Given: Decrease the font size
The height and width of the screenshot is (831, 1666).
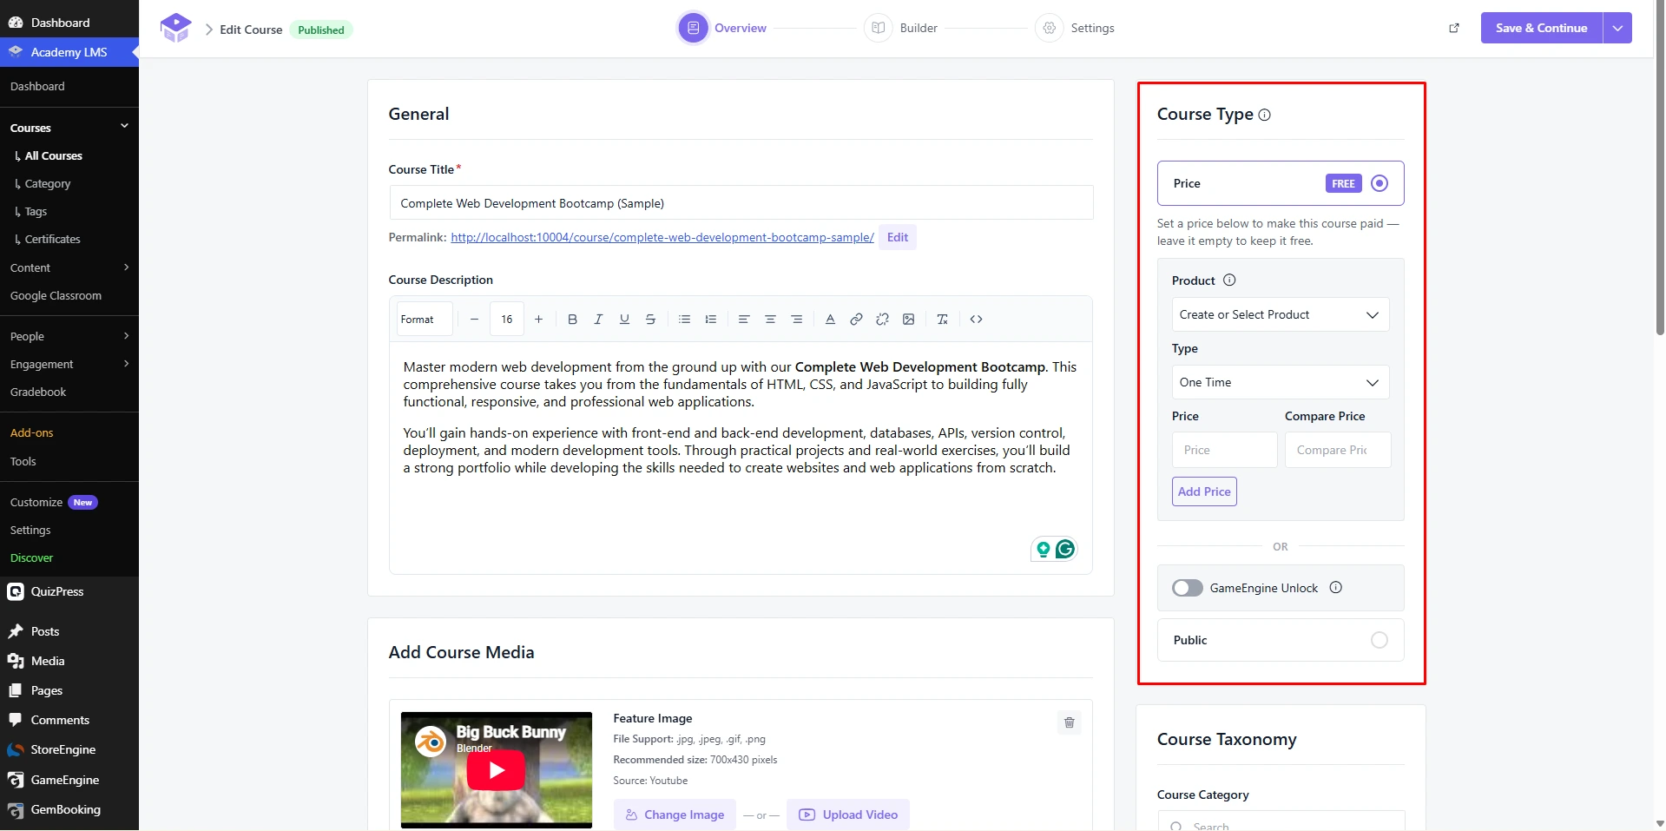Looking at the screenshot, I should click(474, 320).
